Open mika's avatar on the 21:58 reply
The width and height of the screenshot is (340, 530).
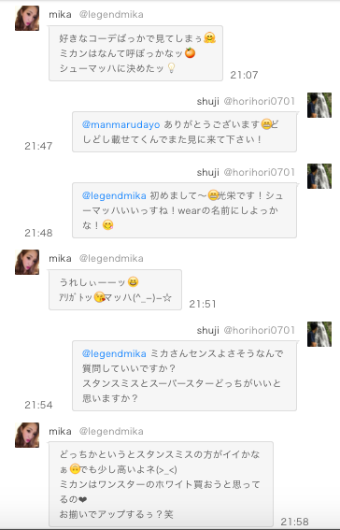pyautogui.click(x=27, y=435)
